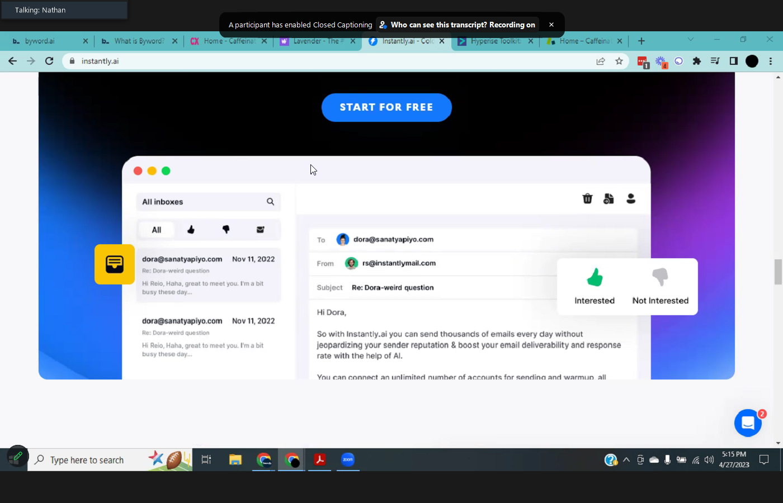The image size is (783, 503).
Task: Open File Explorer from taskbar
Action: [x=235, y=460]
